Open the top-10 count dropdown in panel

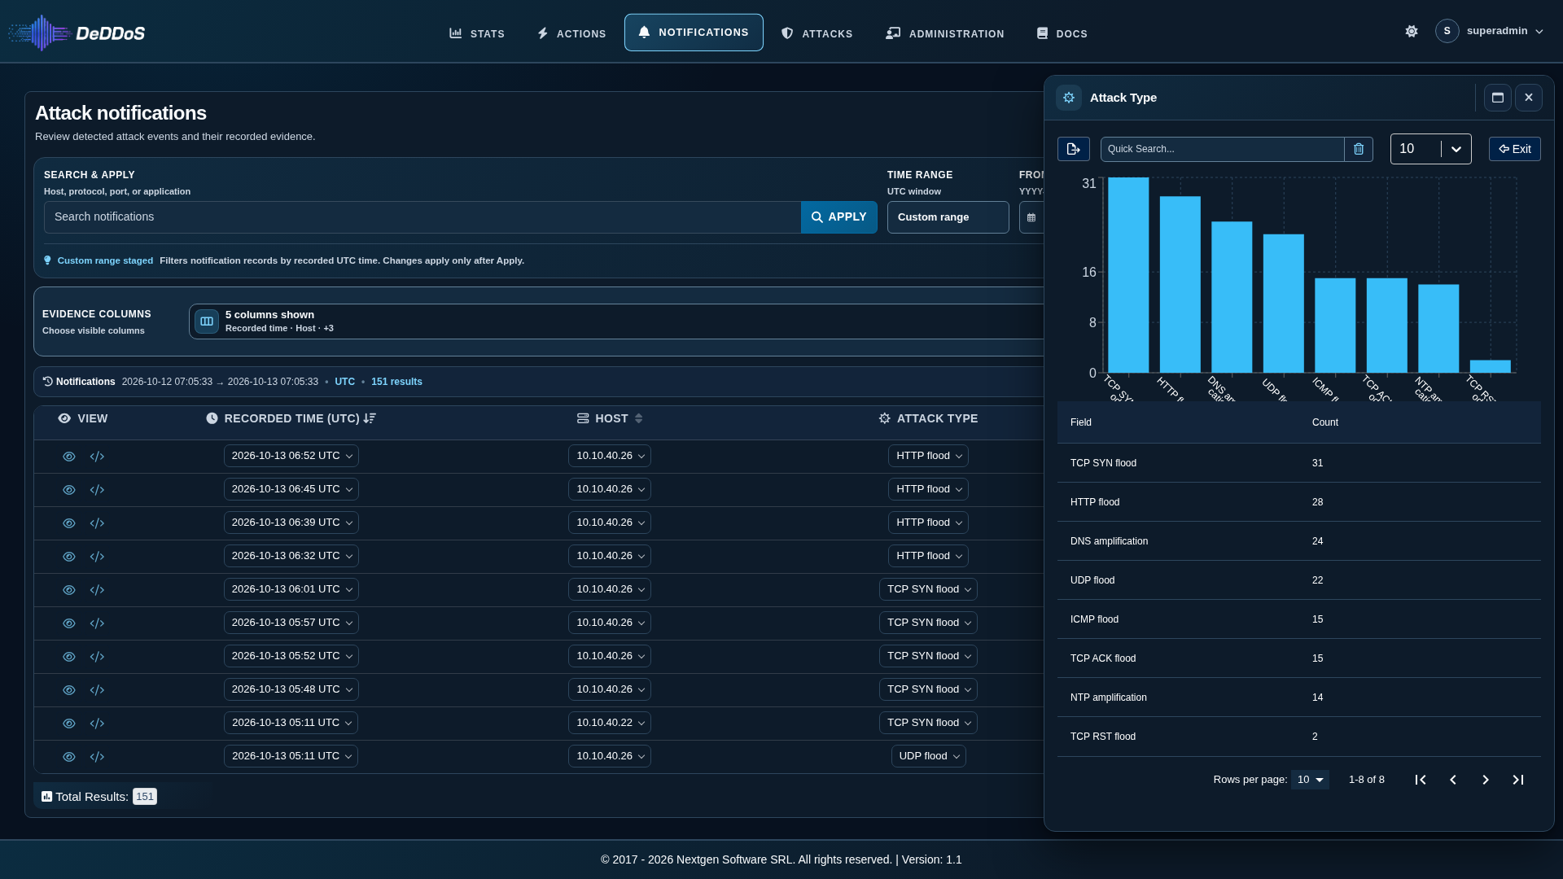1430,149
